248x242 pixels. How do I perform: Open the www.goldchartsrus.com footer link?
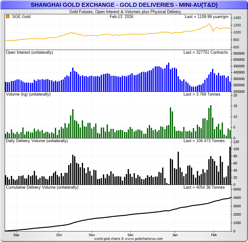pyautogui.click(x=144, y=239)
